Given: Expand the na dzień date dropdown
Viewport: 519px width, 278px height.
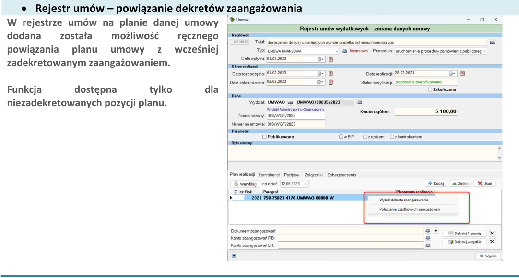Looking at the screenshot, I should [306, 184].
